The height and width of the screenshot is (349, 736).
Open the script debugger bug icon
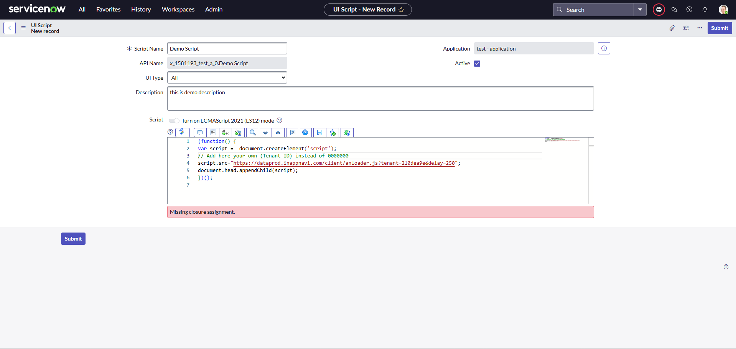[347, 133]
